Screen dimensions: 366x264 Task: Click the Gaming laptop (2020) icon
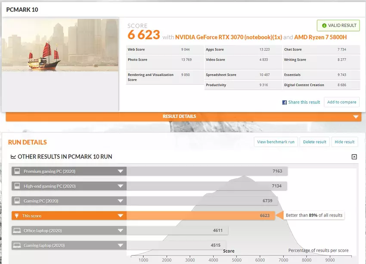point(17,245)
